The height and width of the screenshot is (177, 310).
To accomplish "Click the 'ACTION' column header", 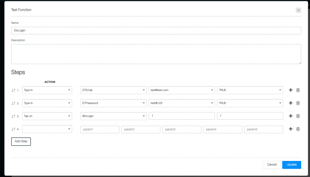I will click(x=50, y=82).
